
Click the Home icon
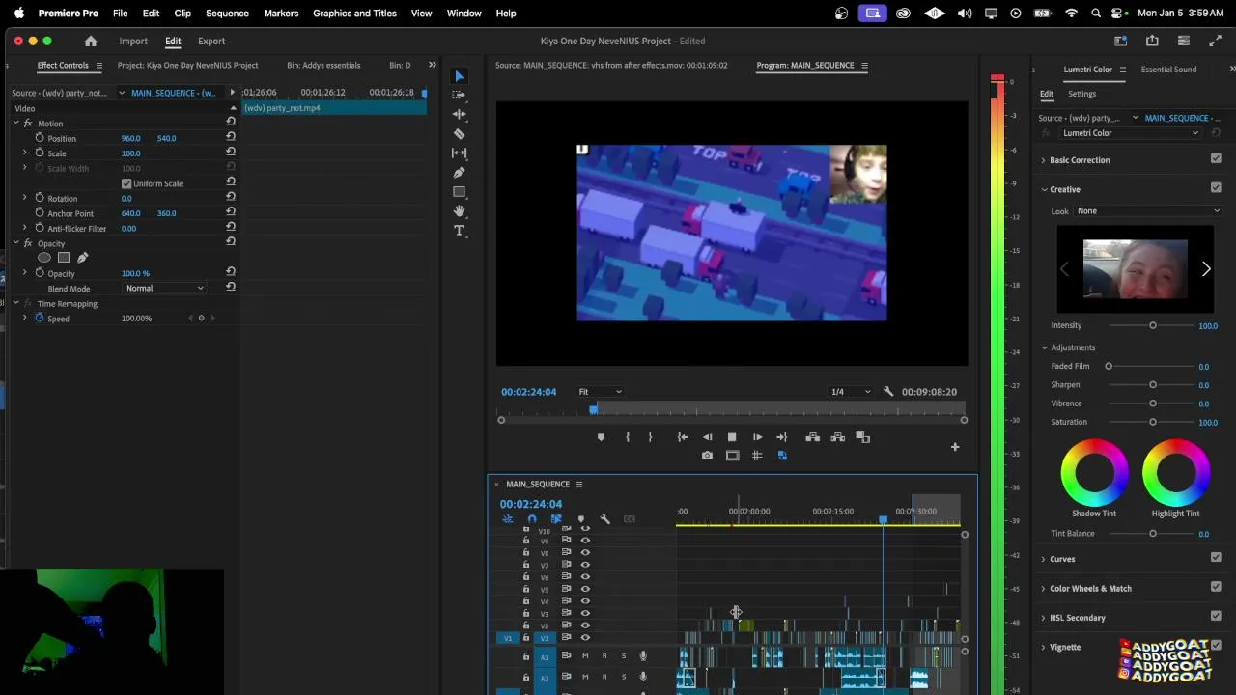(91, 42)
